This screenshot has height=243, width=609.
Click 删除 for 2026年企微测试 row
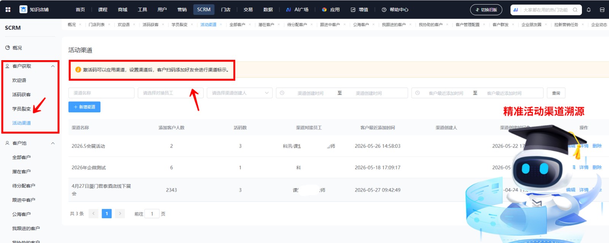coord(597,168)
